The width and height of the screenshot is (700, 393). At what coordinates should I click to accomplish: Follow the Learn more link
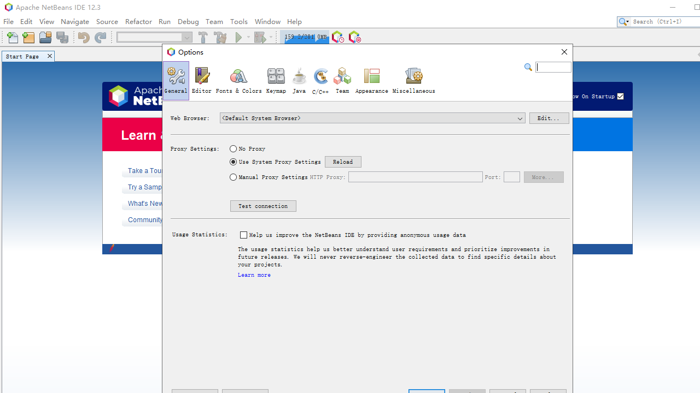[x=254, y=275]
